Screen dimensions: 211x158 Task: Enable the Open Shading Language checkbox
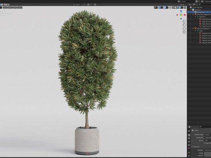click(x=205, y=143)
